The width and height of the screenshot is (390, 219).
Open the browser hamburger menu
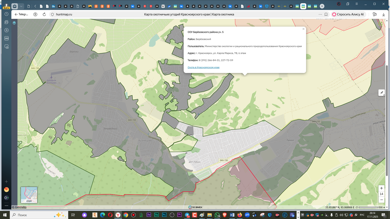[357, 4]
